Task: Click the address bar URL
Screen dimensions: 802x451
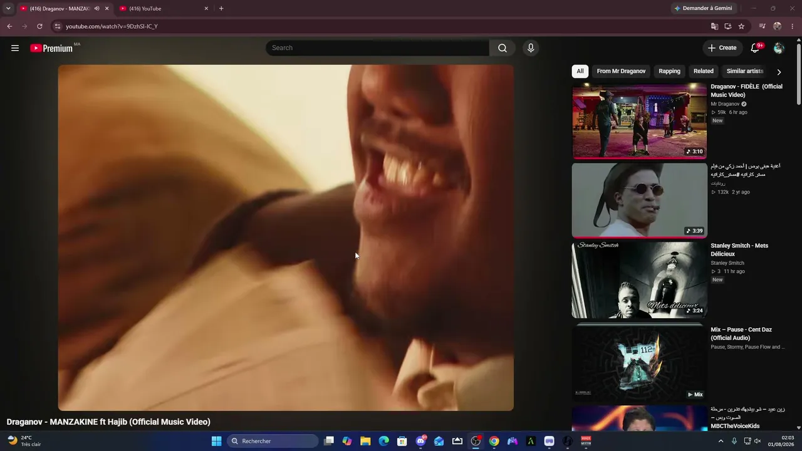Action: coord(112,26)
